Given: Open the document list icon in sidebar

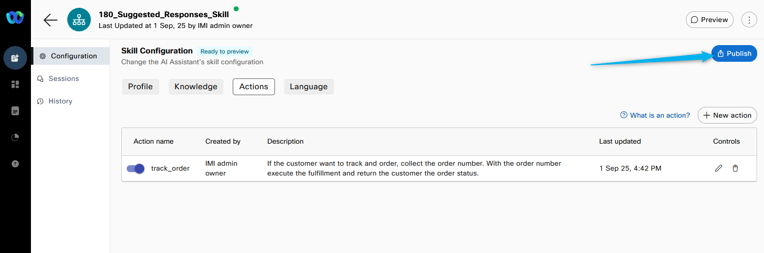Looking at the screenshot, I should pyautogui.click(x=15, y=111).
